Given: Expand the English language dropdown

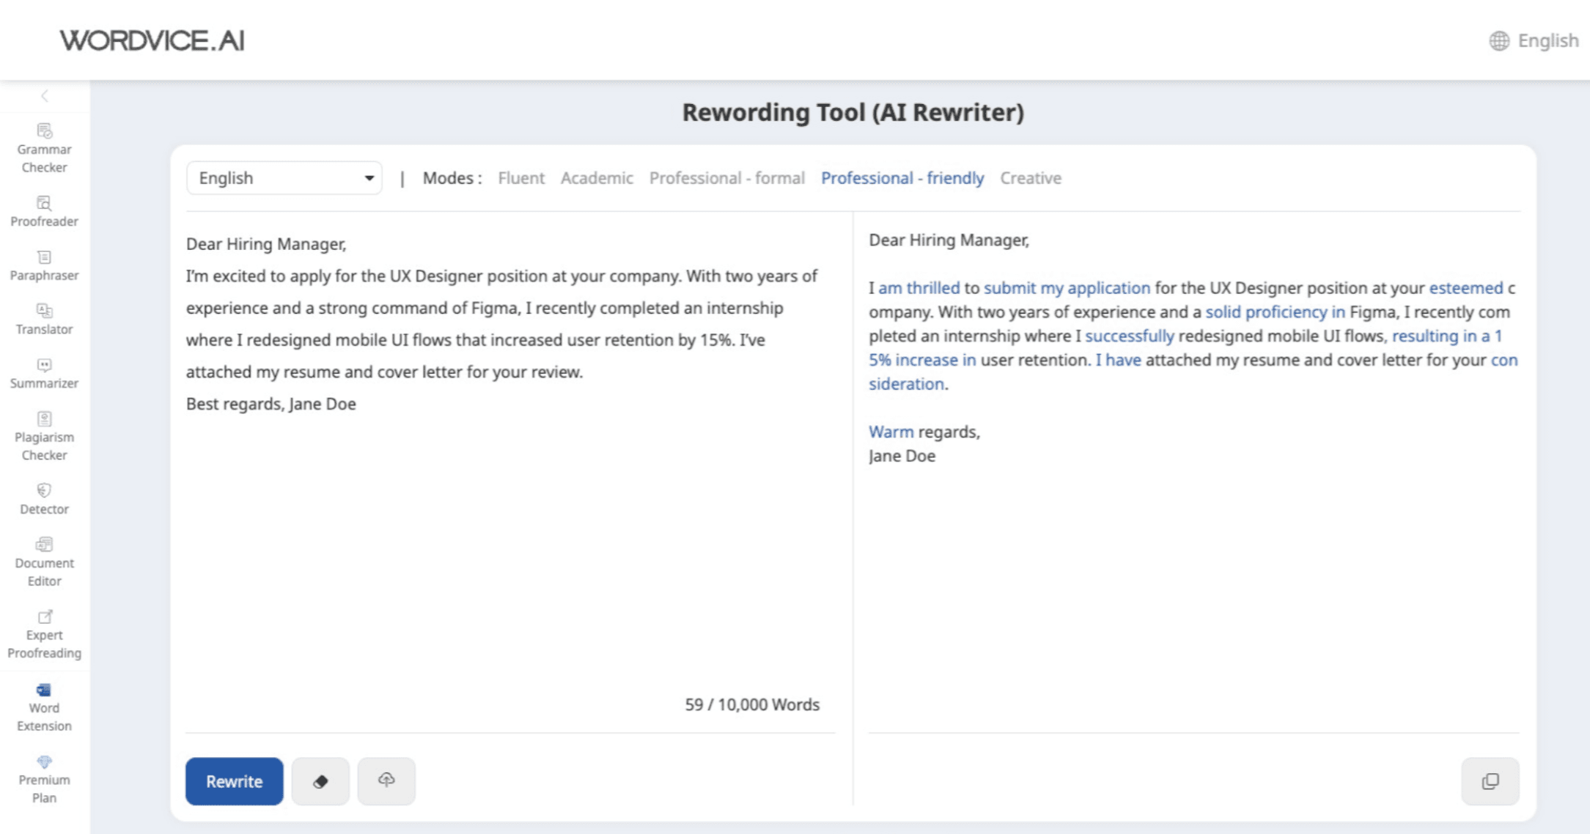Looking at the screenshot, I should (x=284, y=178).
